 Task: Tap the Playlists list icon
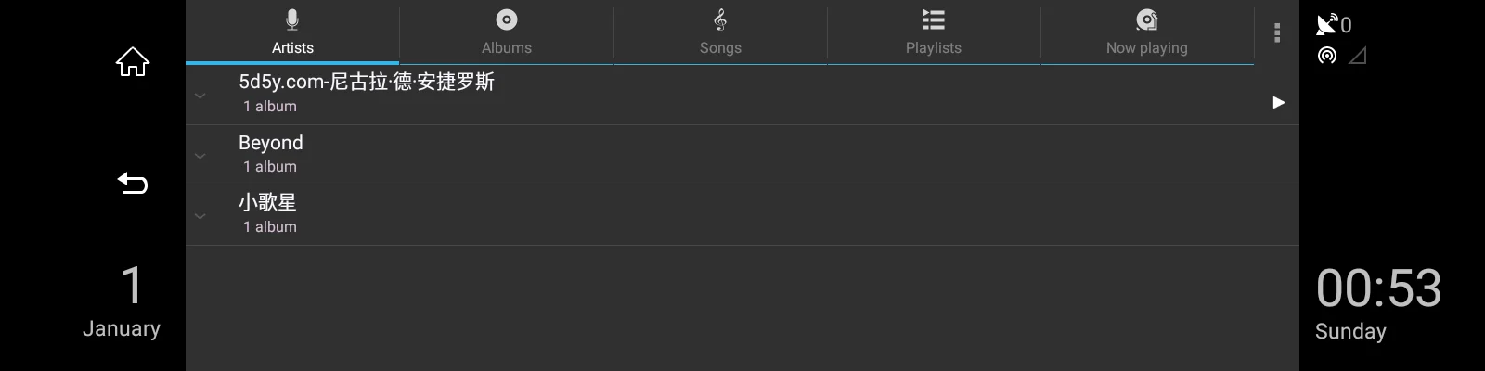click(934, 19)
